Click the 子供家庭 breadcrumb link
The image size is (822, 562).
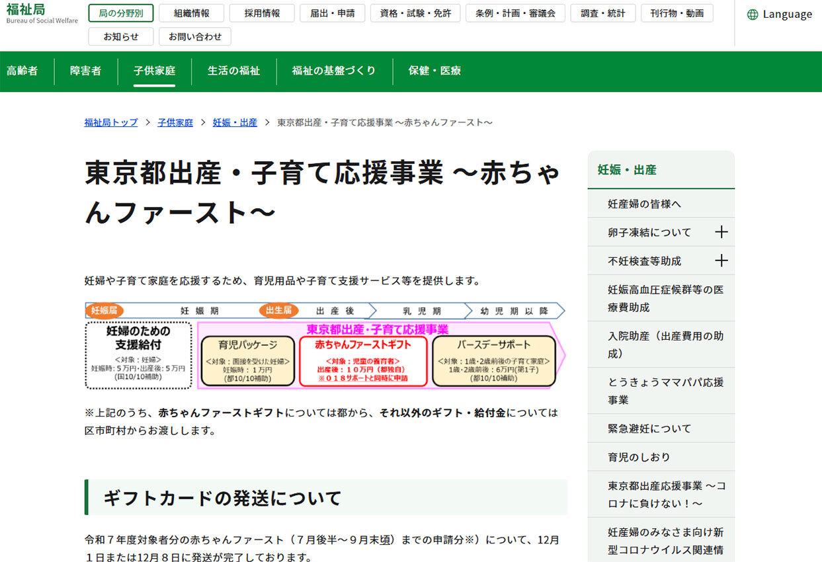pos(175,122)
